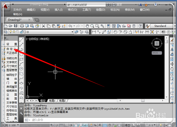Screen dimensions: 177x127
Task: Click the Make Object's Layer Current icon
Action: tap(76, 32)
